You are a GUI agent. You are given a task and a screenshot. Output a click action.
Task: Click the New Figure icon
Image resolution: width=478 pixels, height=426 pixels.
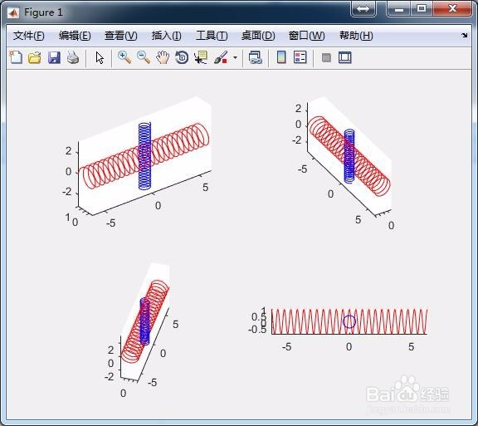point(16,57)
